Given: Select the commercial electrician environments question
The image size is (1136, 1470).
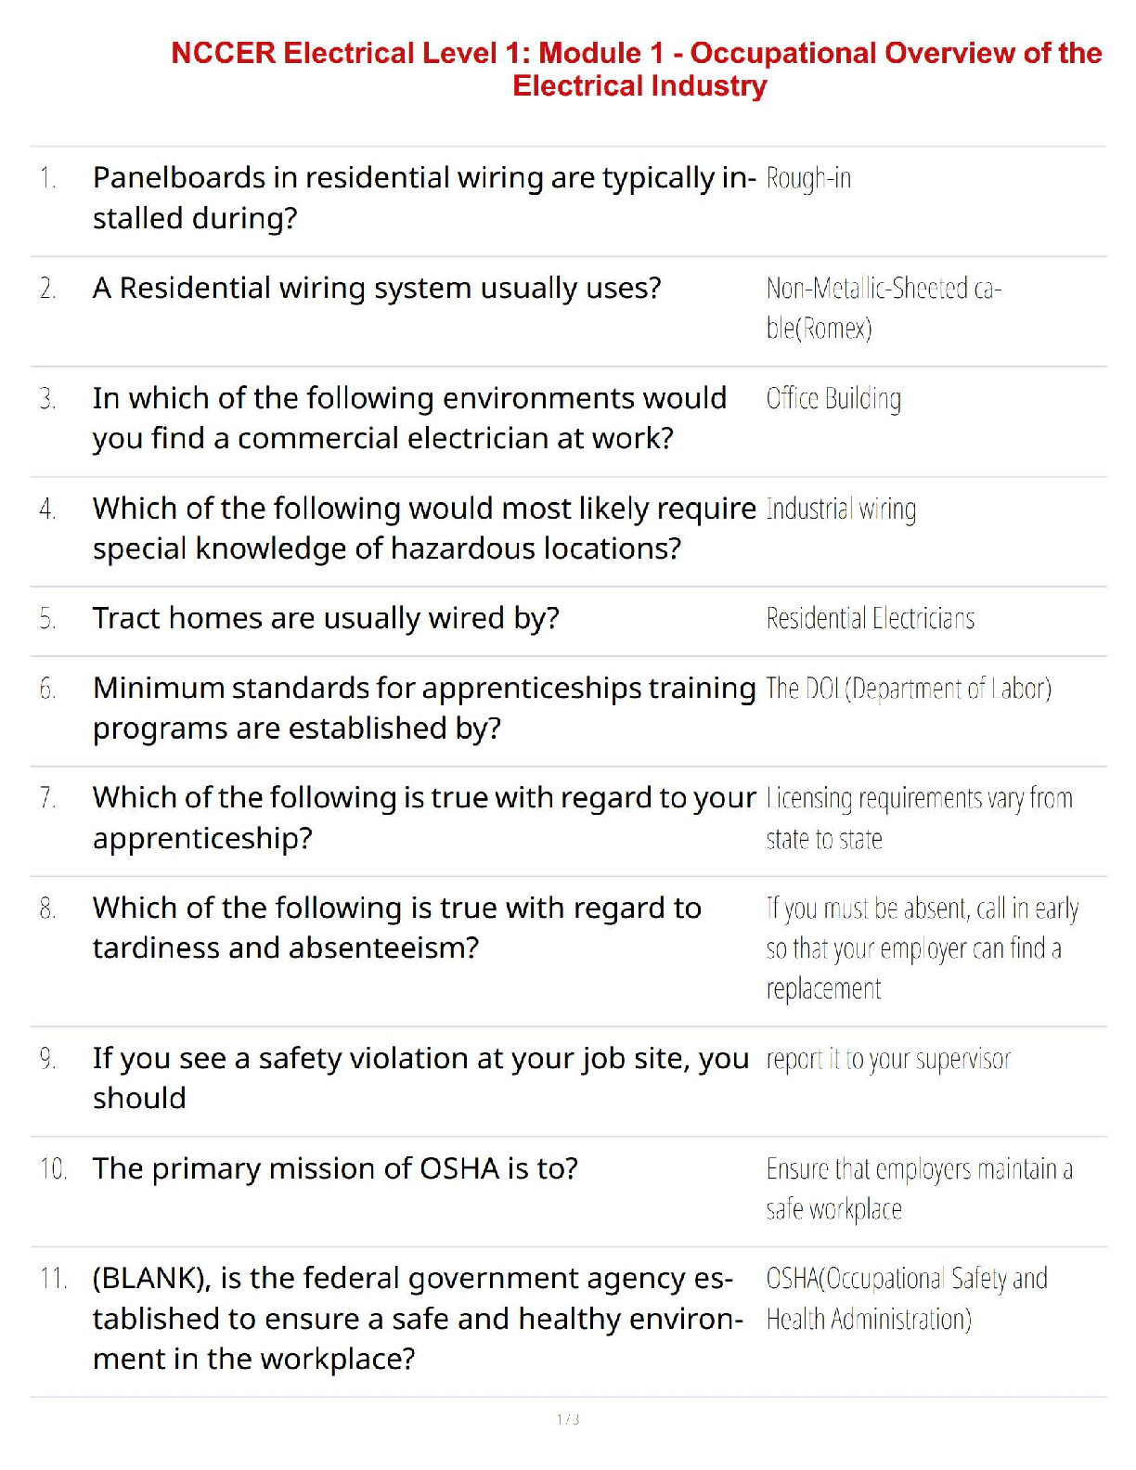Looking at the screenshot, I should [409, 418].
